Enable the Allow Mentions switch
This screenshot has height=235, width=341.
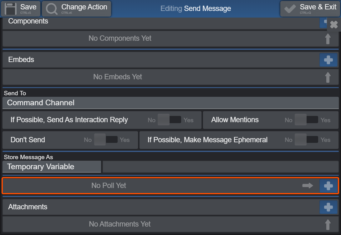(x=306, y=120)
